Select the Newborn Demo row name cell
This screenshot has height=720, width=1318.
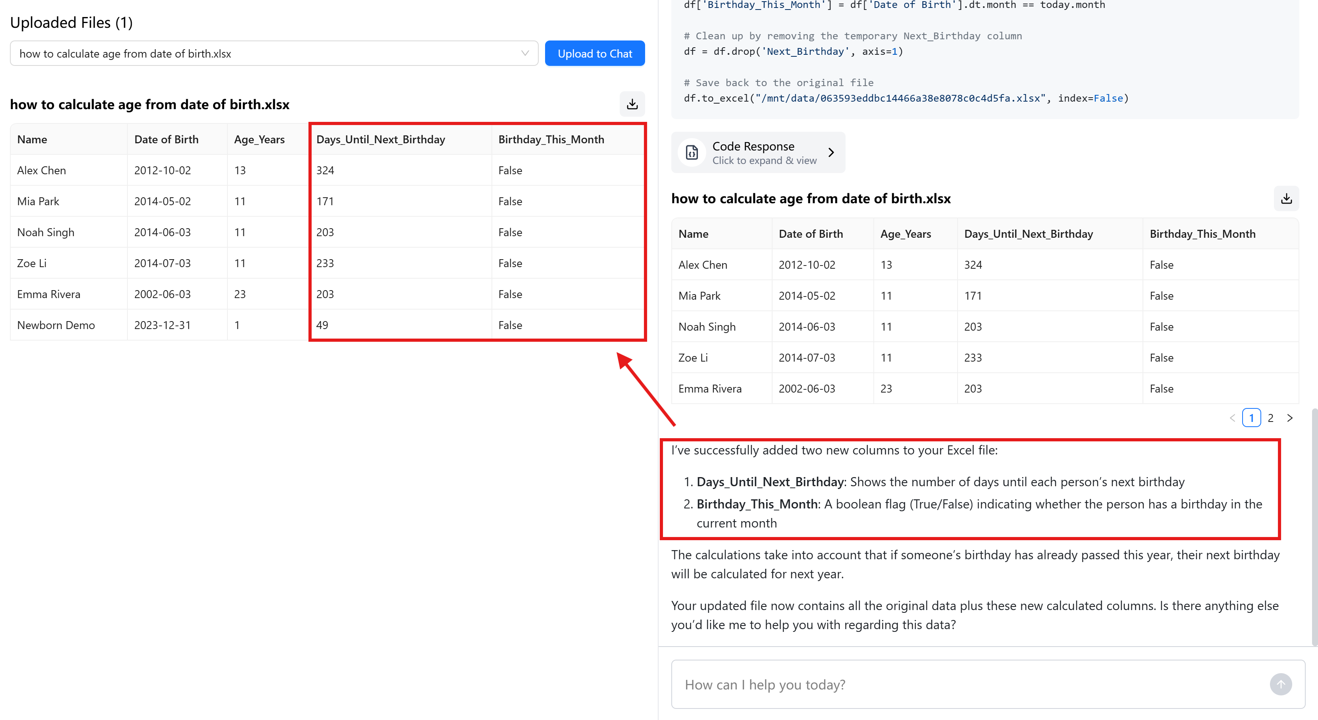[x=56, y=325]
